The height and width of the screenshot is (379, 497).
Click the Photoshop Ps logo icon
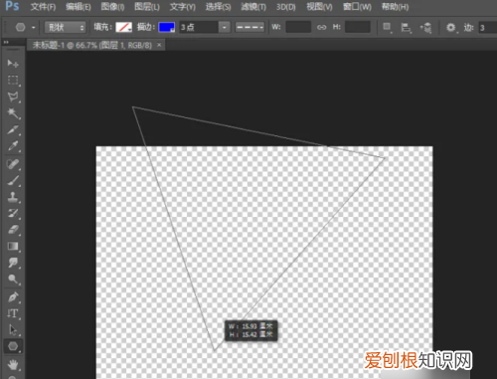(12, 6)
